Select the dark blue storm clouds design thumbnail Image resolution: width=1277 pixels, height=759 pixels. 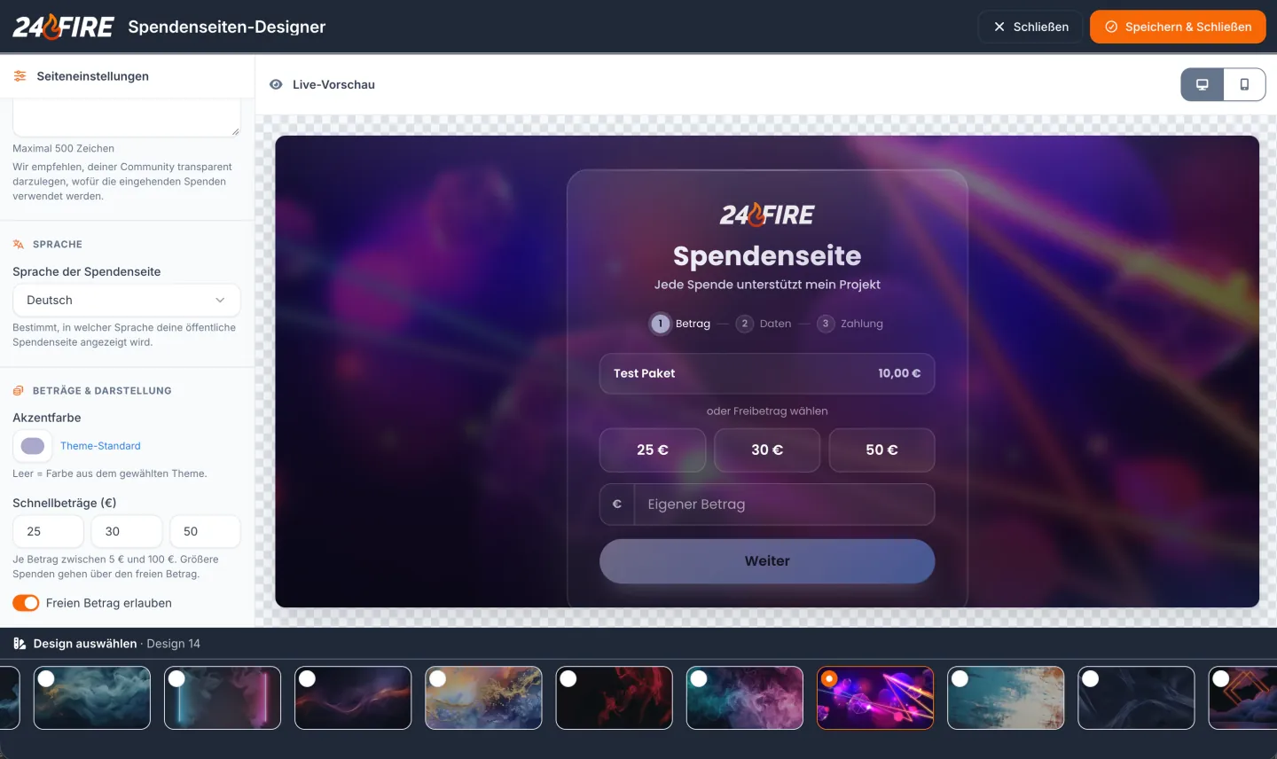tap(92, 698)
